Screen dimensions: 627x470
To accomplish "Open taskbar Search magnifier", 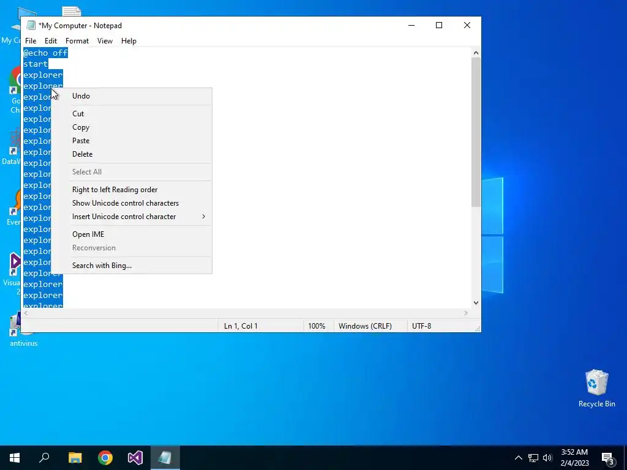I will pyautogui.click(x=44, y=458).
